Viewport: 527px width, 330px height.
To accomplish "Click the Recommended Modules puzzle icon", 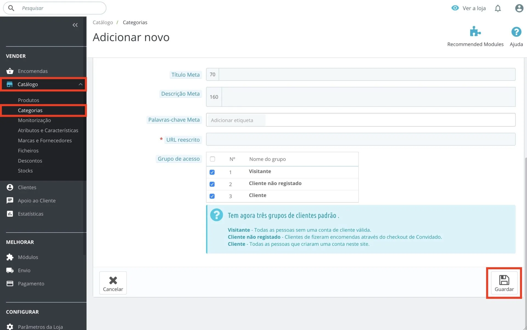I will pos(475,32).
